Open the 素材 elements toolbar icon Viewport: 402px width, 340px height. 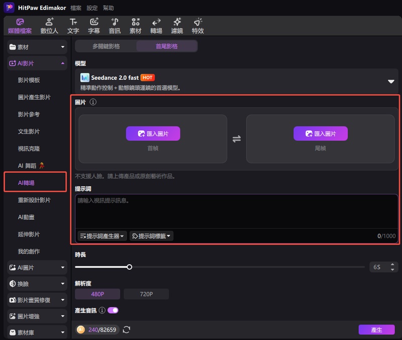coord(135,26)
